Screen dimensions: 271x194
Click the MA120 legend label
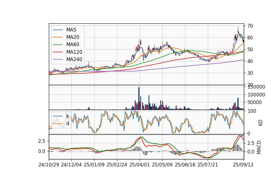74,52
